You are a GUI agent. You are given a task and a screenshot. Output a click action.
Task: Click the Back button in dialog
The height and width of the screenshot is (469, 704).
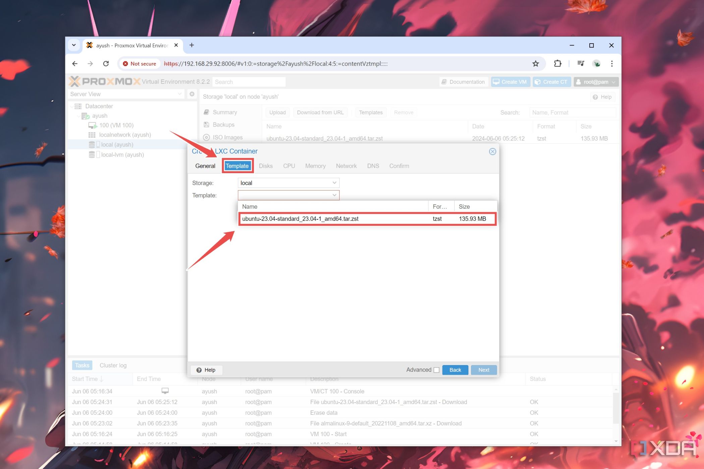coord(454,370)
